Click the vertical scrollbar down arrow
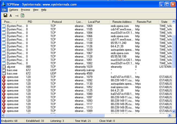Image resolution: width=177 pixels, height=124 pixels. coord(173,111)
